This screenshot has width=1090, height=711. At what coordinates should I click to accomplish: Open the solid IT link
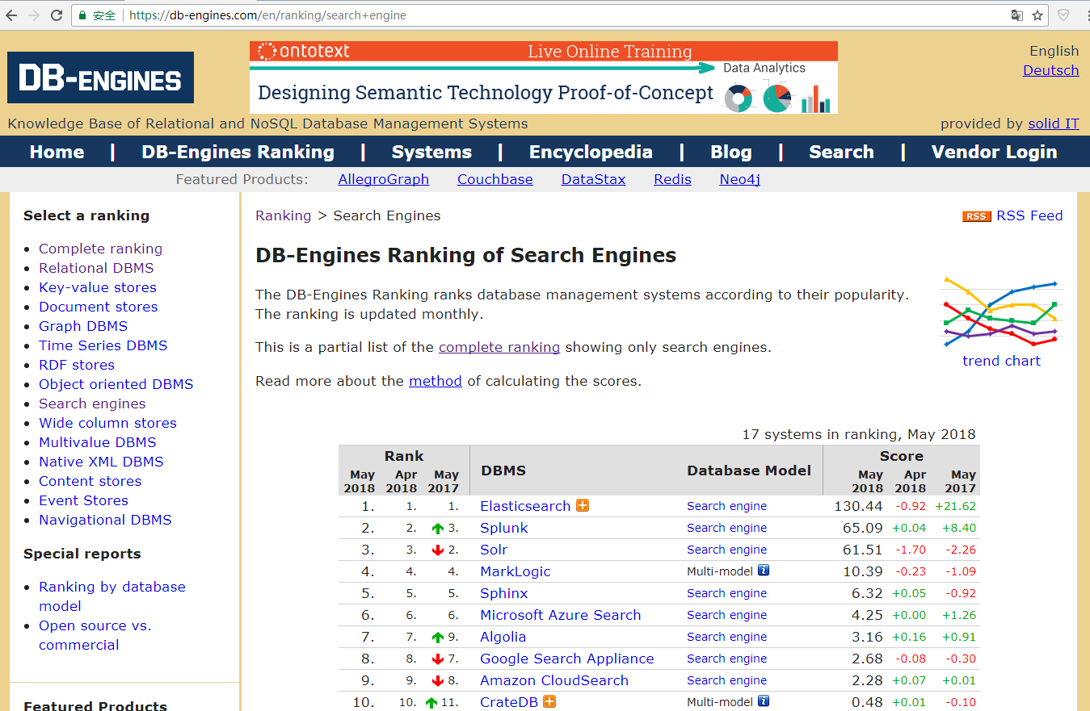(x=1053, y=123)
